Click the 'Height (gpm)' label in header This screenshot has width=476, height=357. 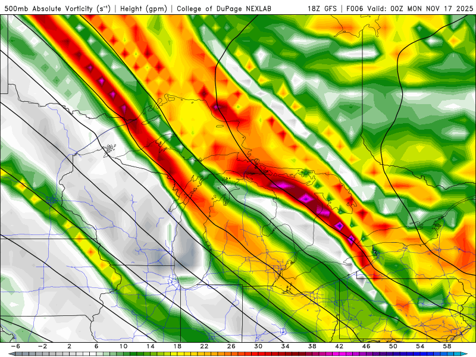pyautogui.click(x=143, y=9)
